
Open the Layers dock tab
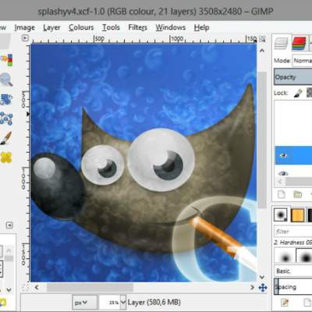tap(281, 43)
